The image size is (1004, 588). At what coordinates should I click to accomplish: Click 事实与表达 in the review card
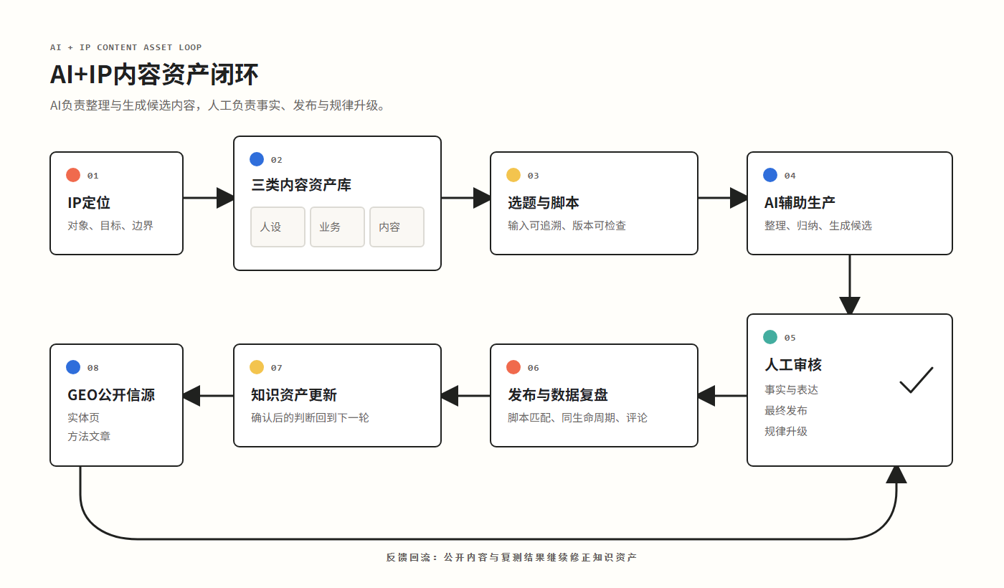(791, 390)
